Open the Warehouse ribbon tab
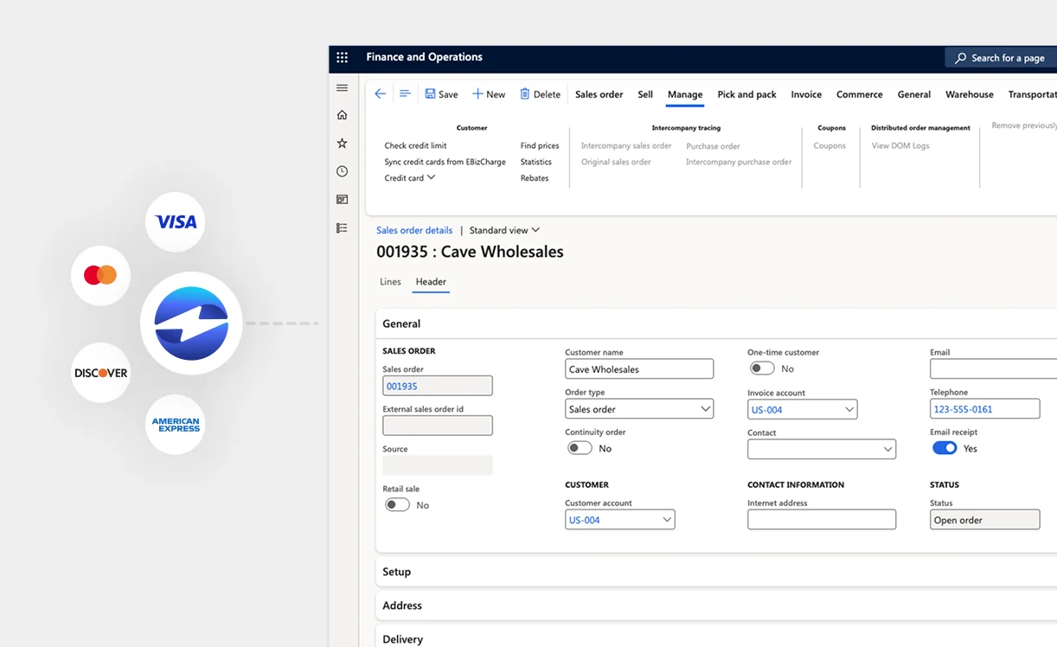1057x647 pixels. click(x=969, y=94)
